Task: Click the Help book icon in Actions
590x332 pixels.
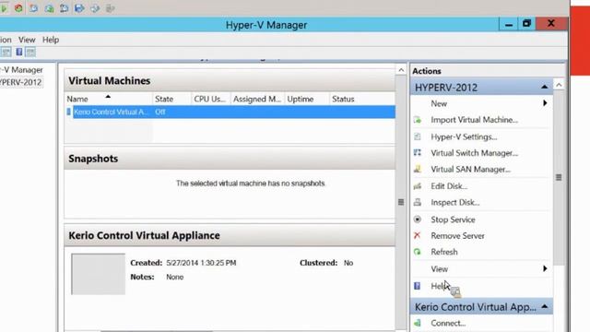Action: point(418,286)
